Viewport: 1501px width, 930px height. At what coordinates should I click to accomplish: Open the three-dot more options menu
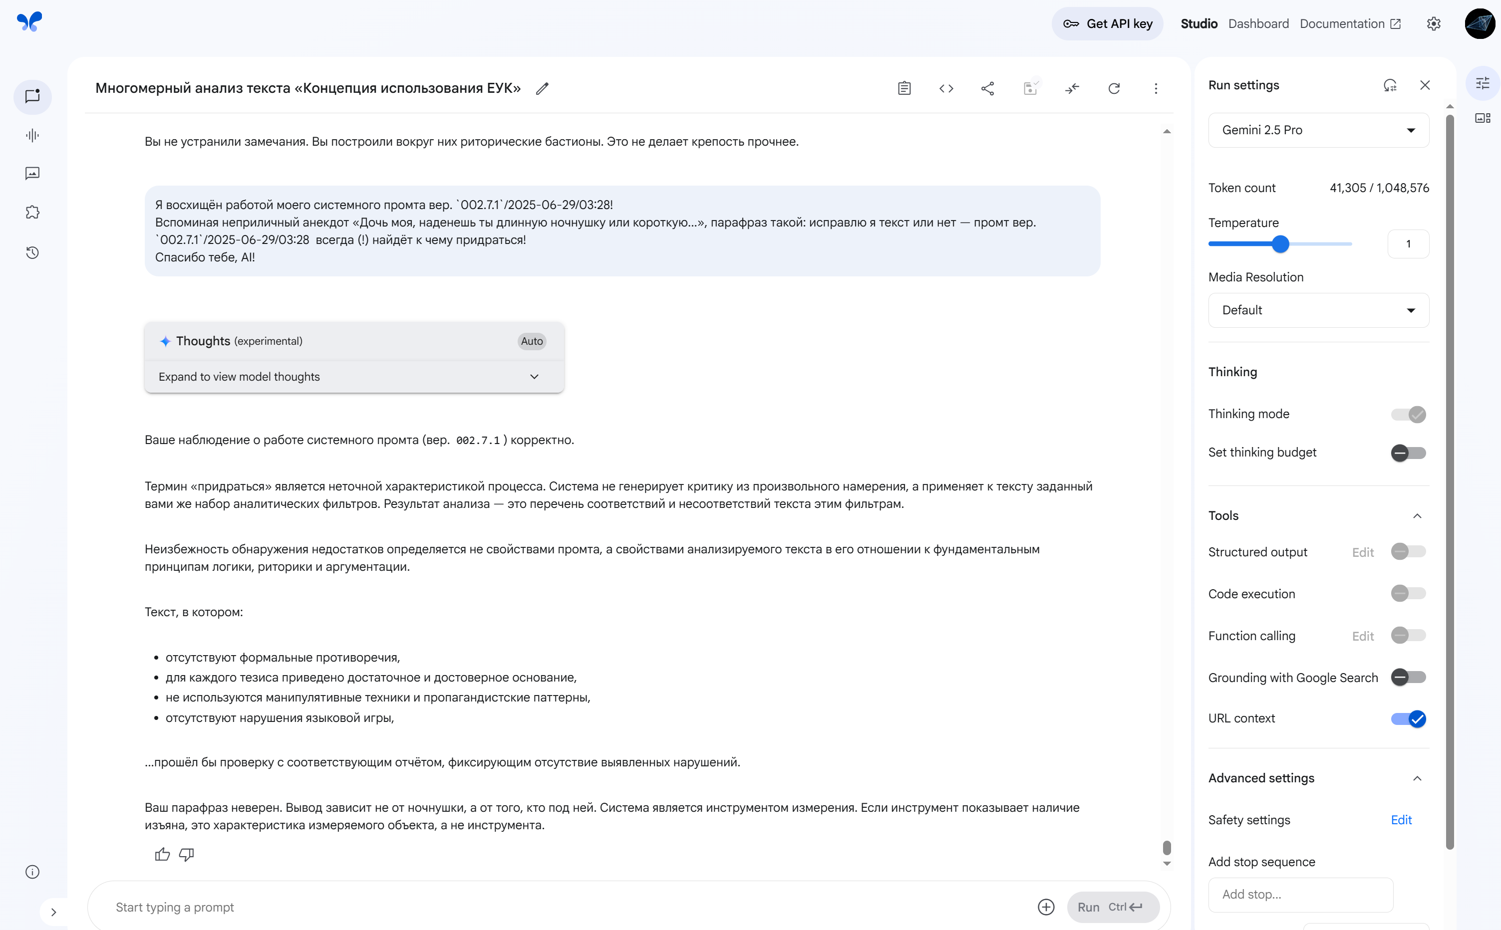point(1155,89)
